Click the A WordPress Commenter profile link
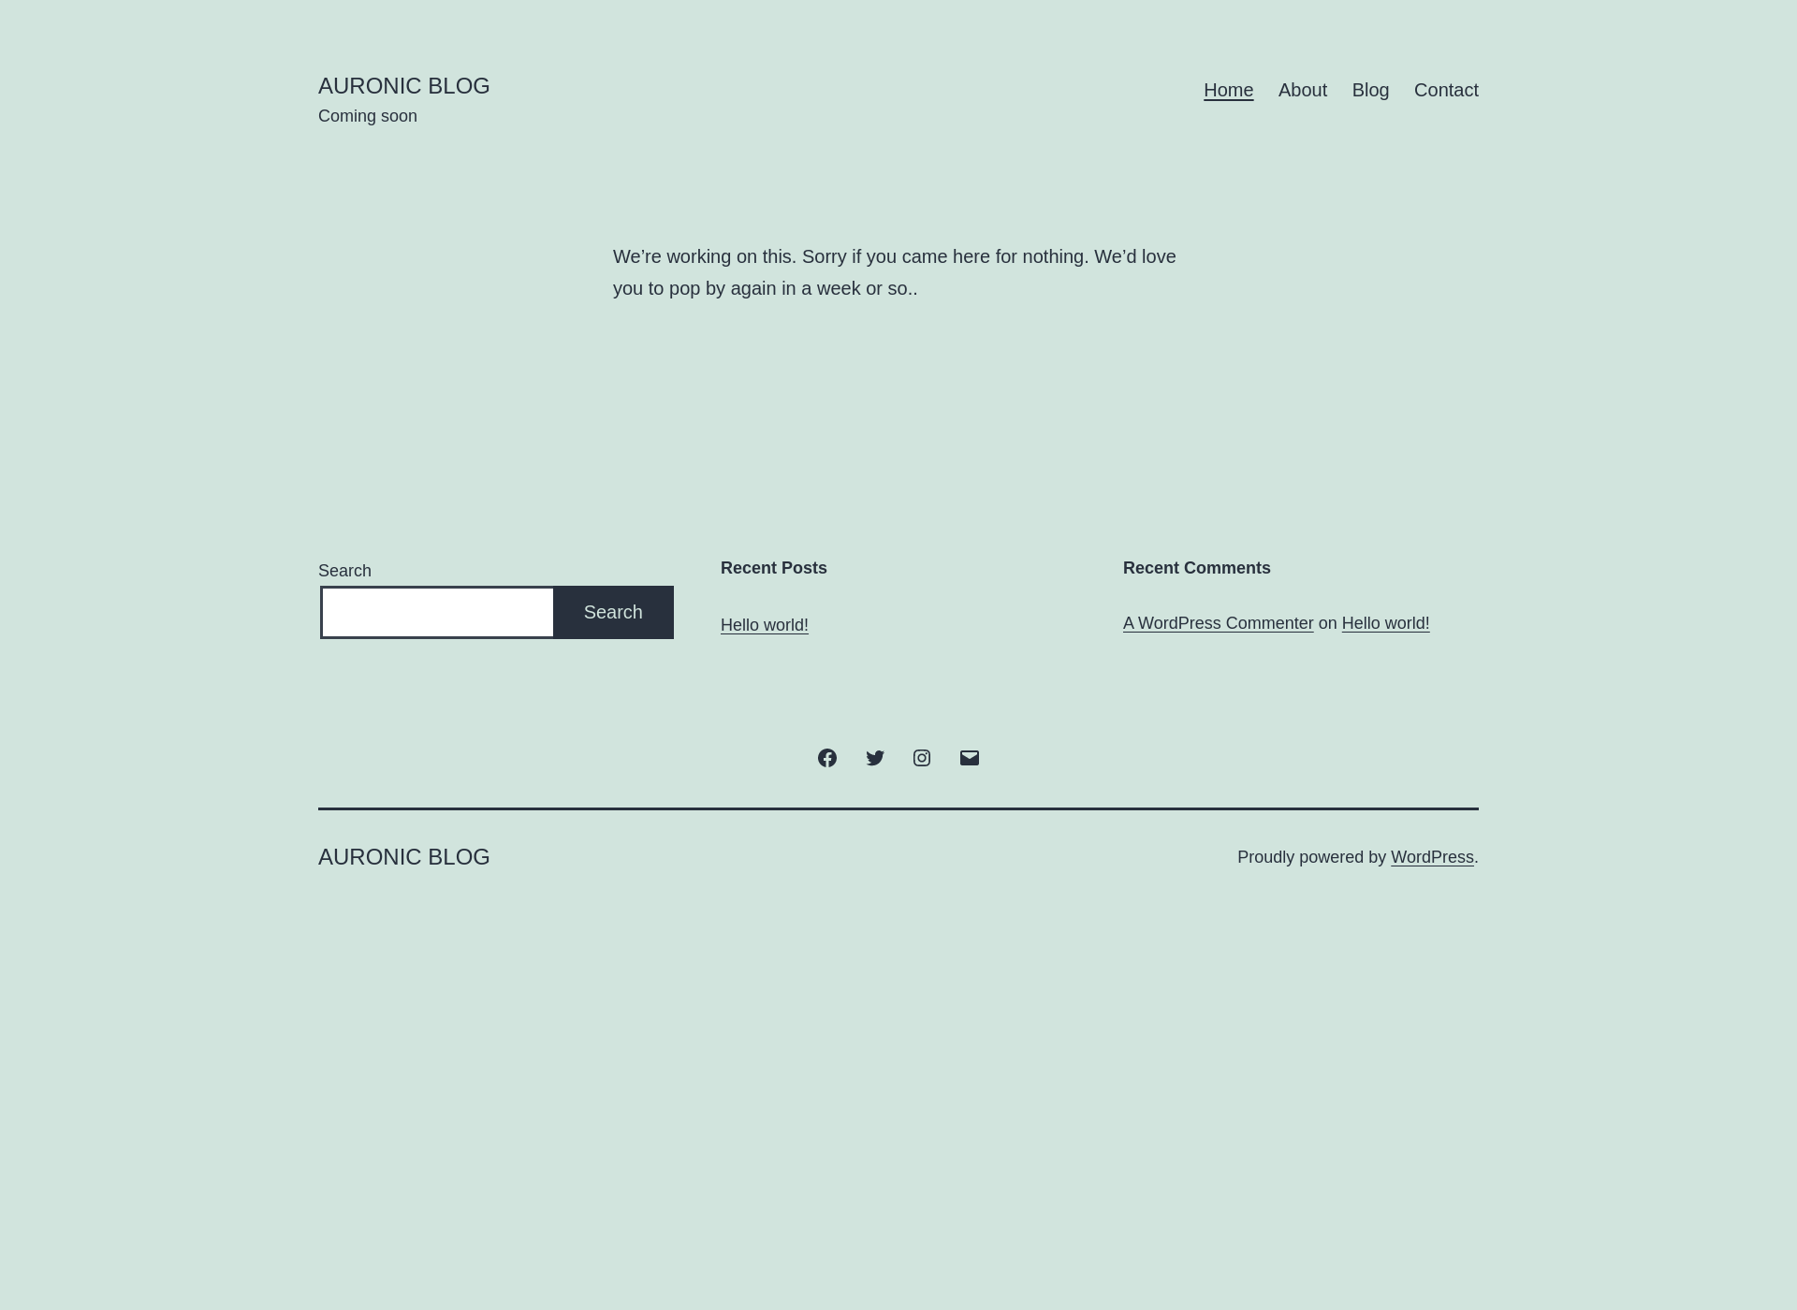Viewport: 1797px width, 1310px height. pos(1217,622)
